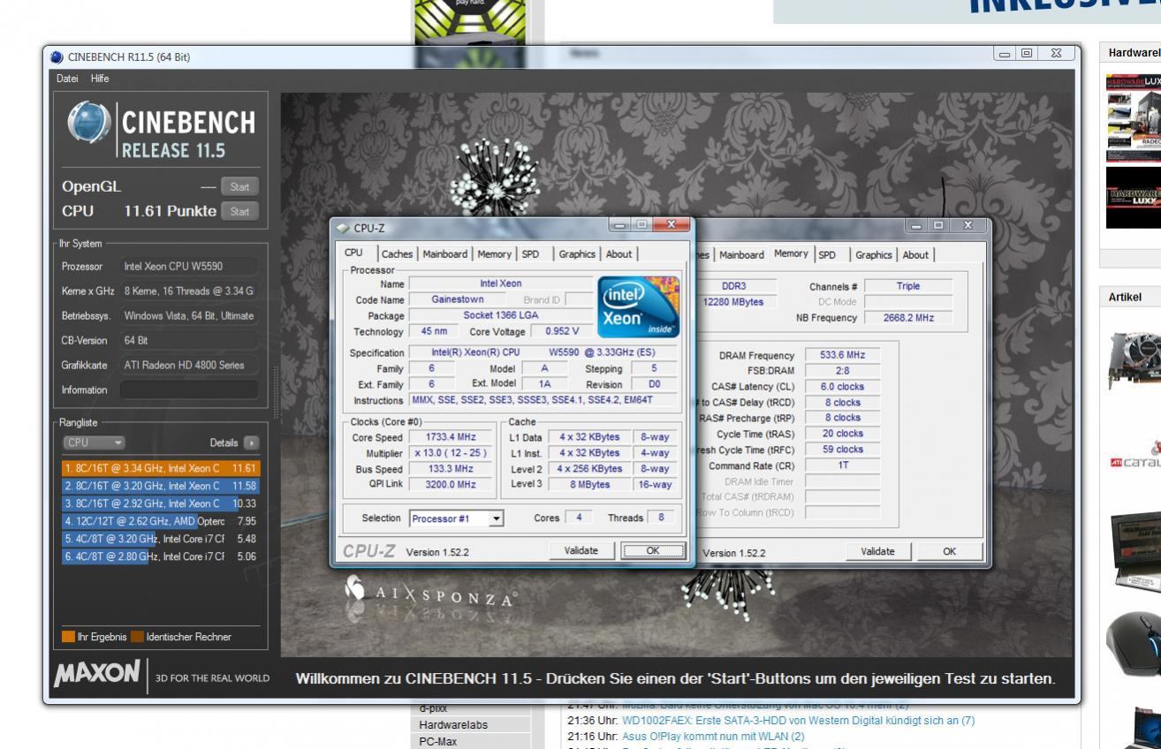Viewport: 1161px width, 749px height.
Task: Open PC-Max partner link on webpage
Action: point(436,741)
